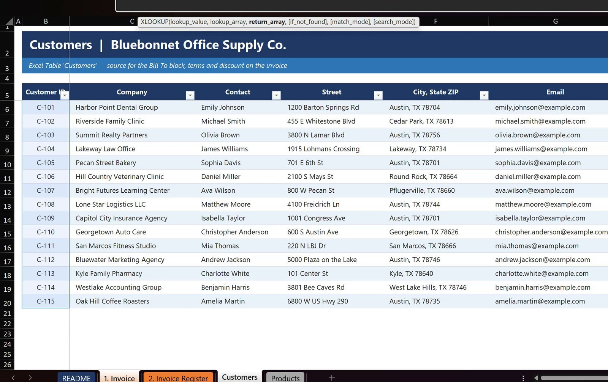Click the Lakeway Law Office cell
608x382 pixels.
pyautogui.click(x=132, y=149)
